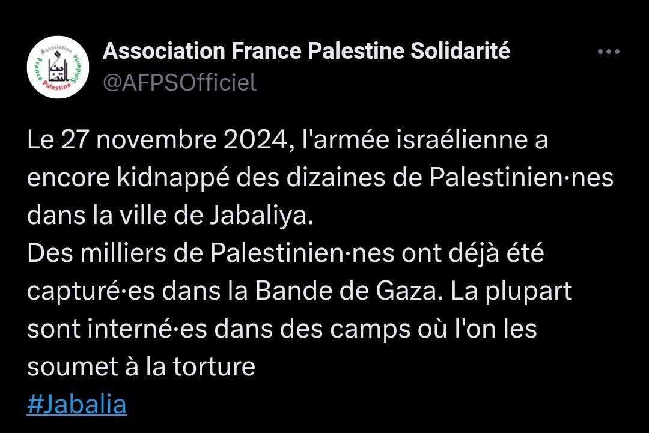Click the @AFPSOfficiel handle
Image resolution: width=649 pixels, height=433 pixels.
tap(180, 82)
